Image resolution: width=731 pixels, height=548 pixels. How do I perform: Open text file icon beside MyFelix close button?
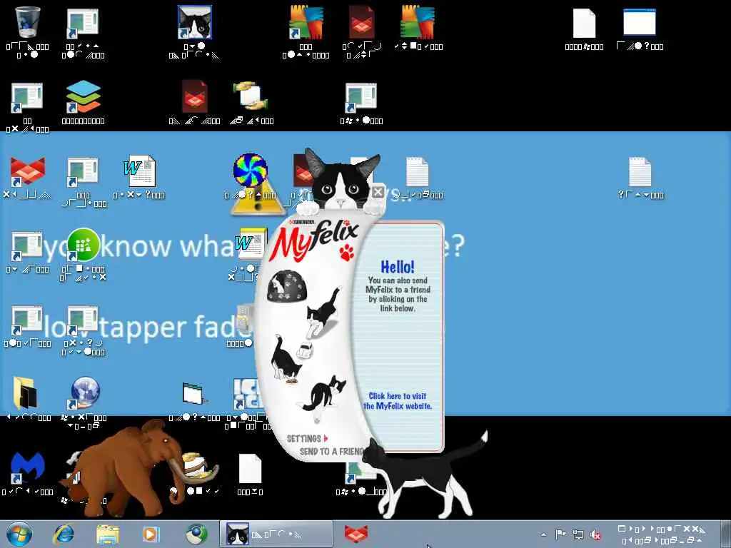[417, 171]
